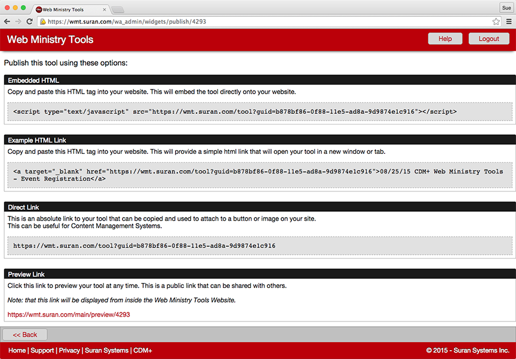The width and height of the screenshot is (516, 359).
Task: Click the Help button
Action: [445, 39]
